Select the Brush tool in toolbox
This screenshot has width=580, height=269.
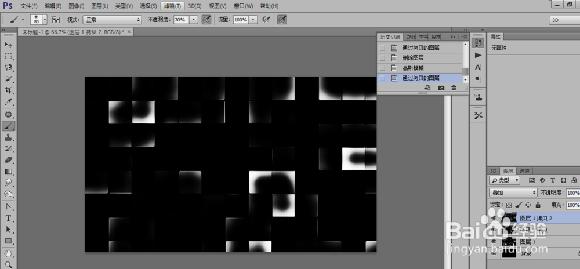pyautogui.click(x=8, y=126)
